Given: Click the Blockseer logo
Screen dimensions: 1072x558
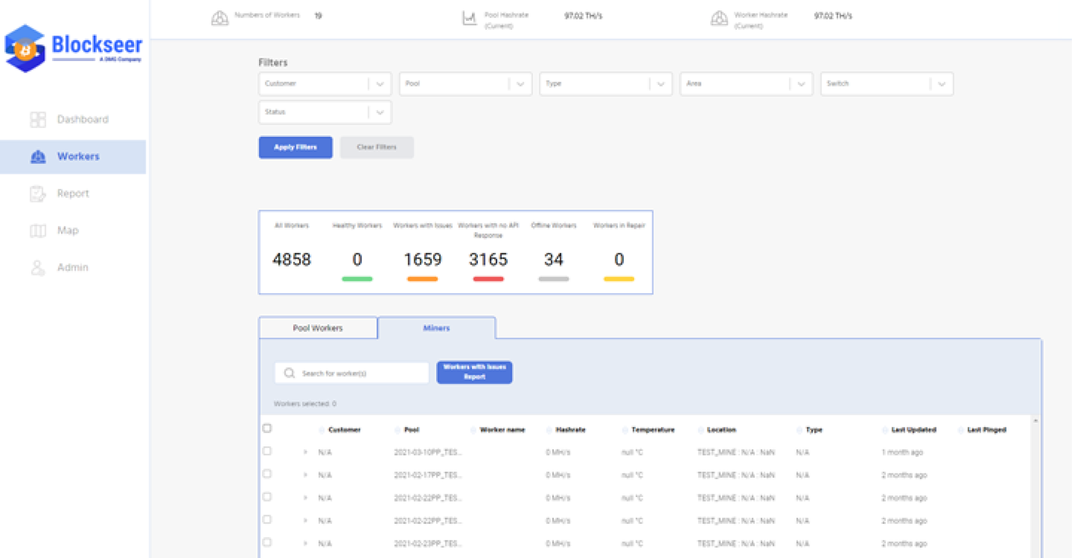Looking at the screenshot, I should 73,48.
